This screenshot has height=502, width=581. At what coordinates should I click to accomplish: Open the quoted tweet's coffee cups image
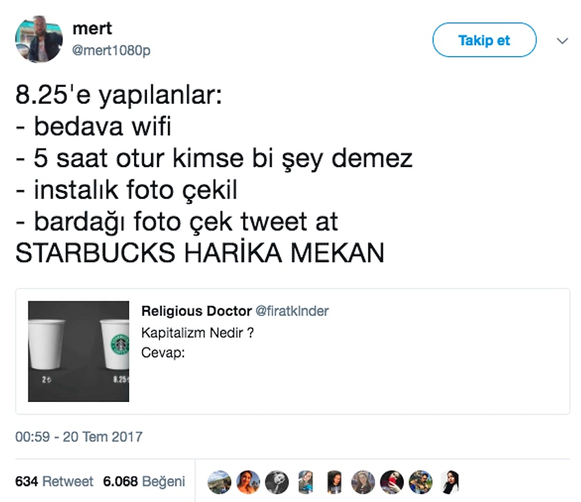tap(79, 351)
